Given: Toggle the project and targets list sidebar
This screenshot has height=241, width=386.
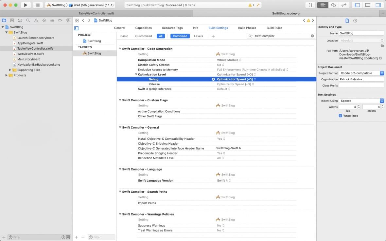Looking at the screenshot, I should [77, 28].
